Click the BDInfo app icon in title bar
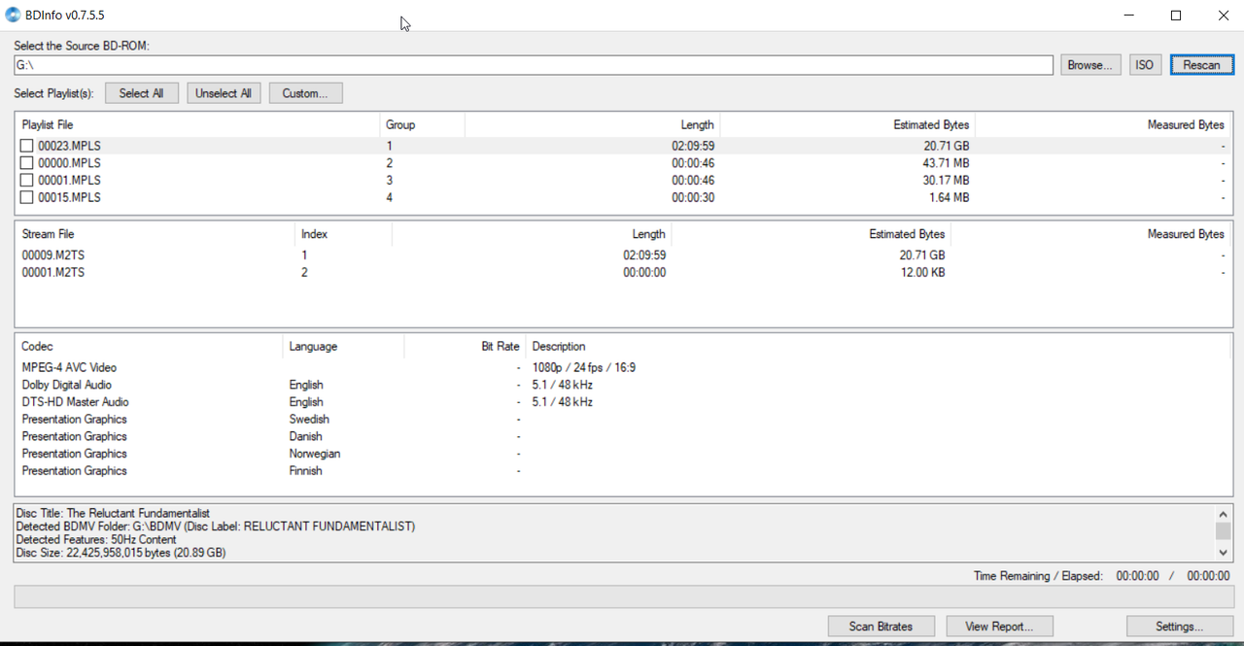Viewport: 1244px width, 646px height. pos(13,15)
